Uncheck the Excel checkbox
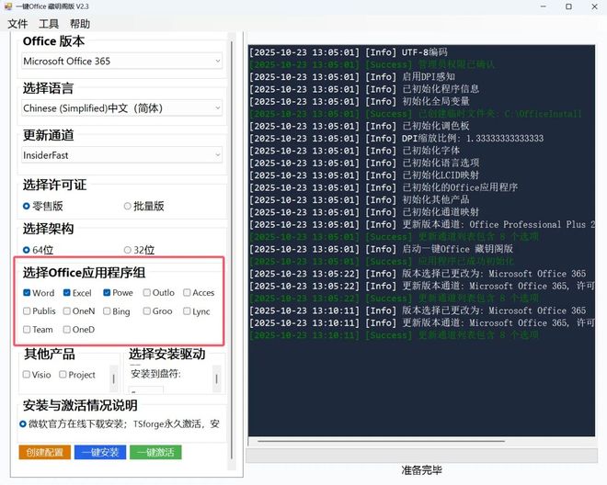Viewport: 607px width, 485px height. coord(67,293)
